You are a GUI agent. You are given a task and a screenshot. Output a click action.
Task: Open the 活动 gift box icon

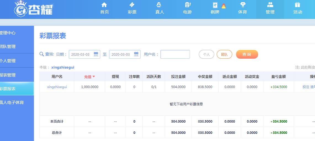click(x=297, y=5)
